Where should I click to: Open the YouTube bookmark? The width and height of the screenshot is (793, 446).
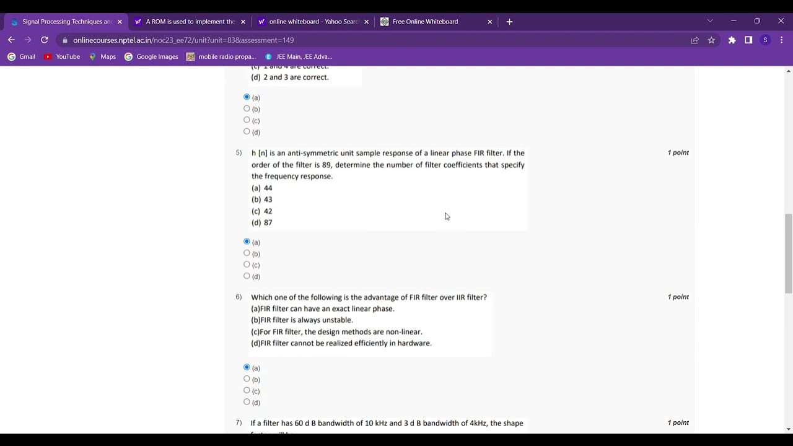point(62,56)
